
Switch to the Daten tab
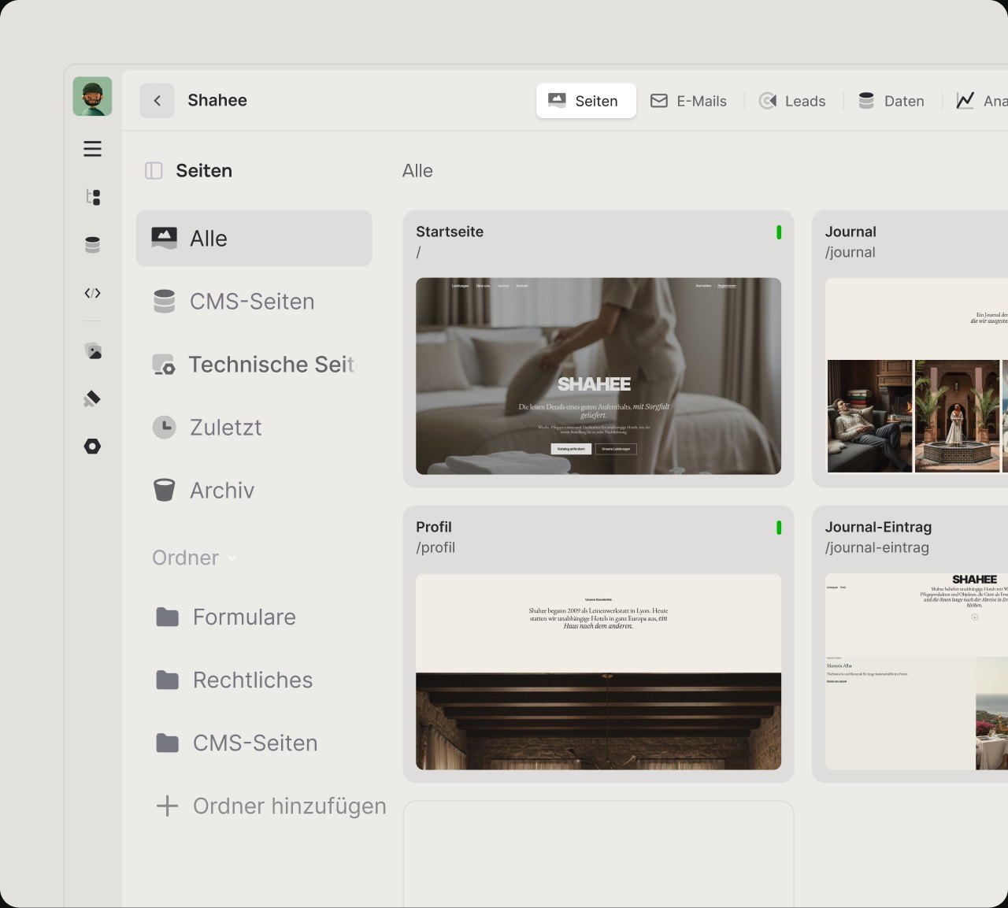tap(891, 101)
